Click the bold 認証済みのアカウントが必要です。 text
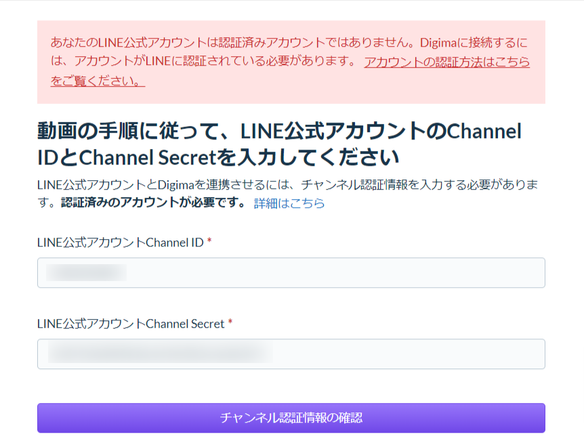The image size is (584, 445). point(153,203)
